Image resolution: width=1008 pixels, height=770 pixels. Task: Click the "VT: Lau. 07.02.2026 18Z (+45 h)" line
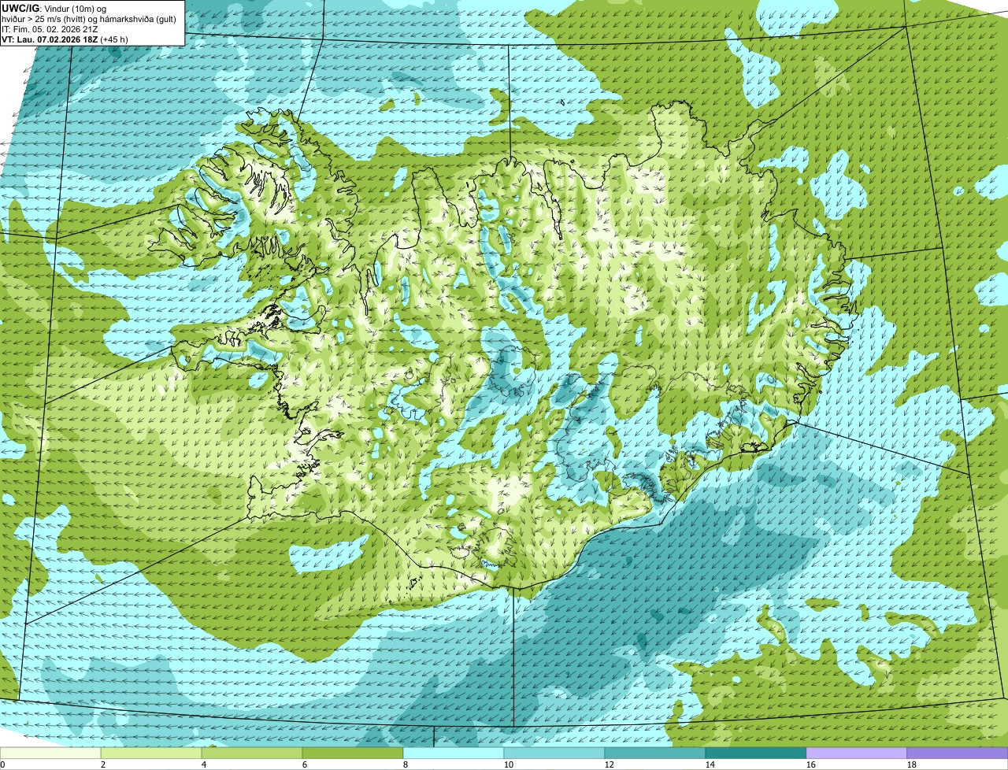(65, 39)
